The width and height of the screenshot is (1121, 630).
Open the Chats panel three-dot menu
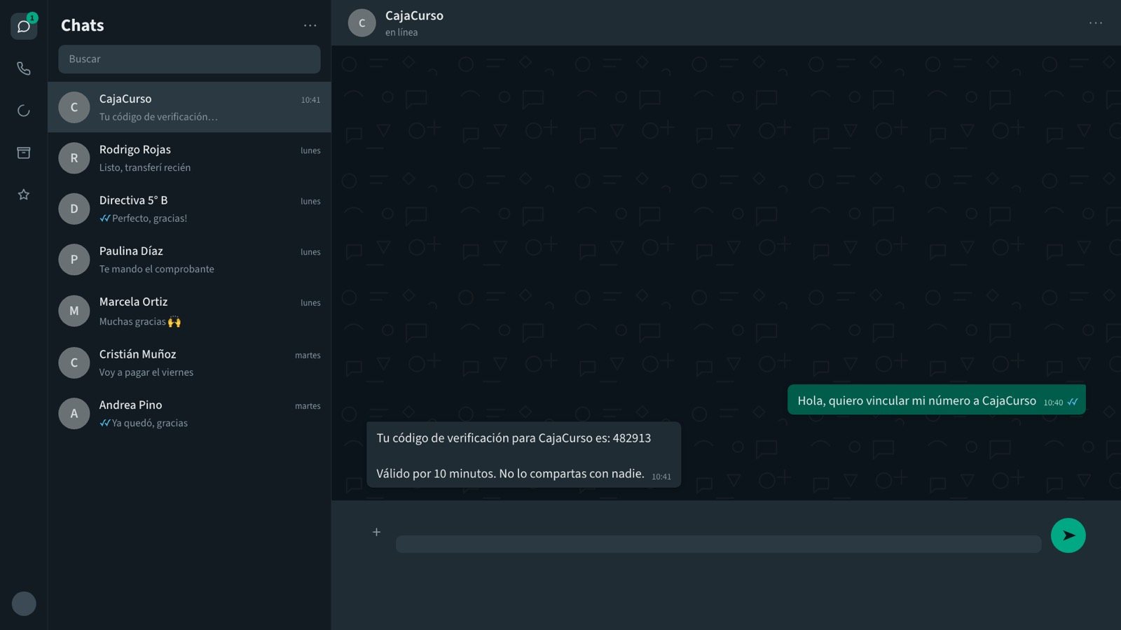coord(310,25)
